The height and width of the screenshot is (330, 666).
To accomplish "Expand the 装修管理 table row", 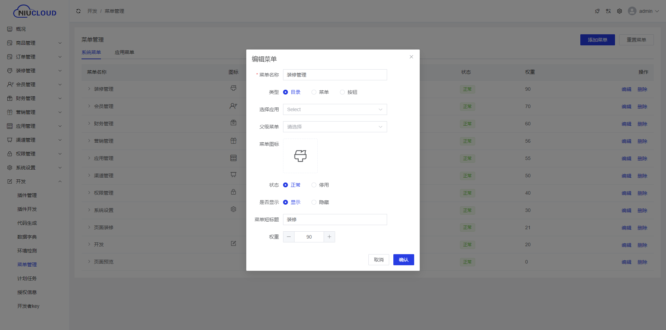I will click(89, 89).
